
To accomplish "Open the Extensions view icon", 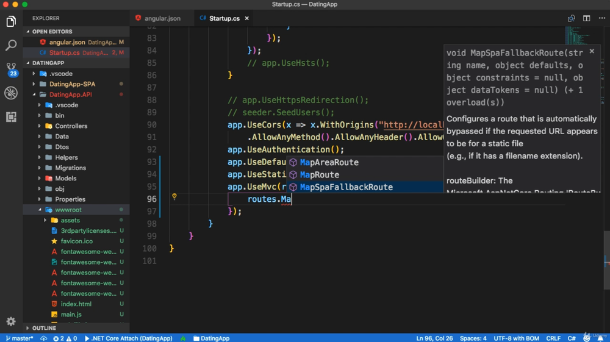I will 11,116.
